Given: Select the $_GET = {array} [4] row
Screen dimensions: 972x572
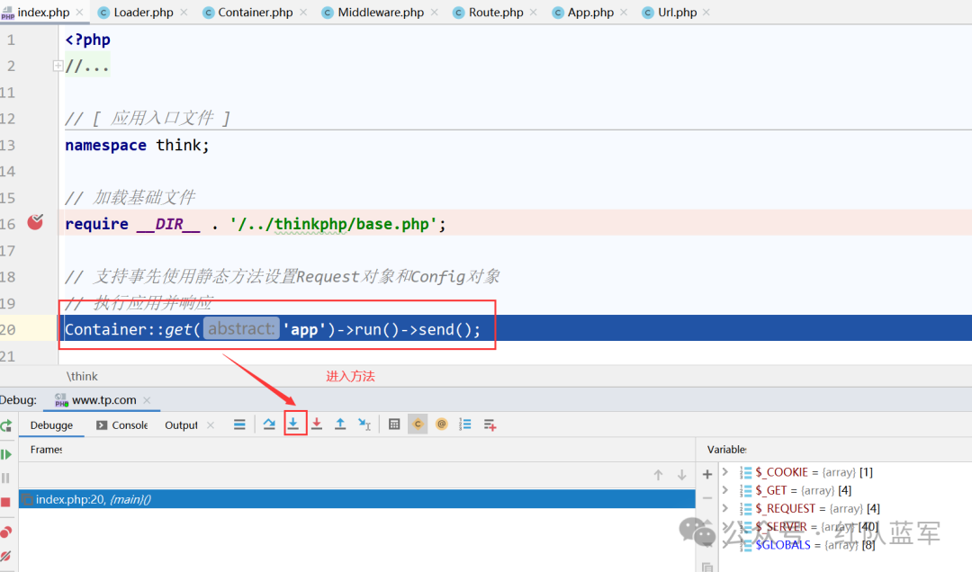Looking at the screenshot, I should pyautogui.click(x=796, y=490).
